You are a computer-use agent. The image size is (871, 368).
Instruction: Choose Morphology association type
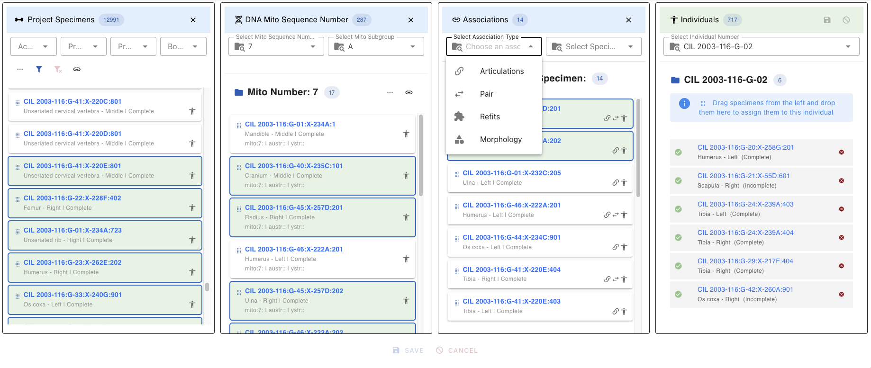click(494, 139)
